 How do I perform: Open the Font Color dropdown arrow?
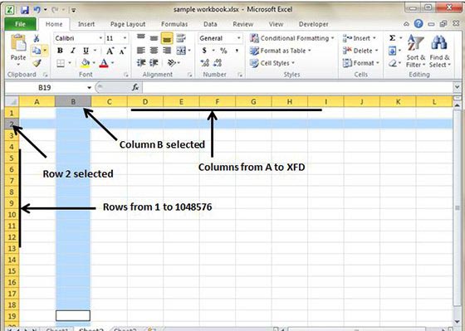112,63
